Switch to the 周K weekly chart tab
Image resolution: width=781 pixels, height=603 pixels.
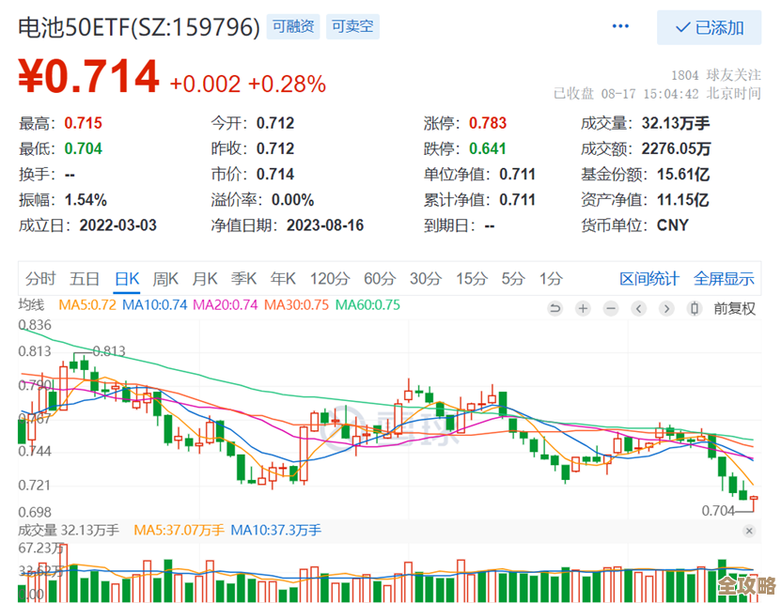(x=165, y=279)
